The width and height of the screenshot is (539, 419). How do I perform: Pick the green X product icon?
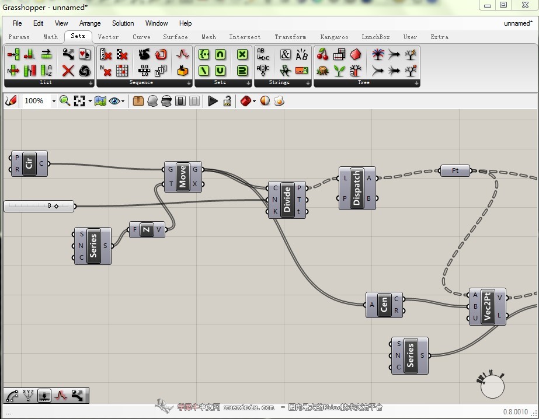click(x=242, y=54)
